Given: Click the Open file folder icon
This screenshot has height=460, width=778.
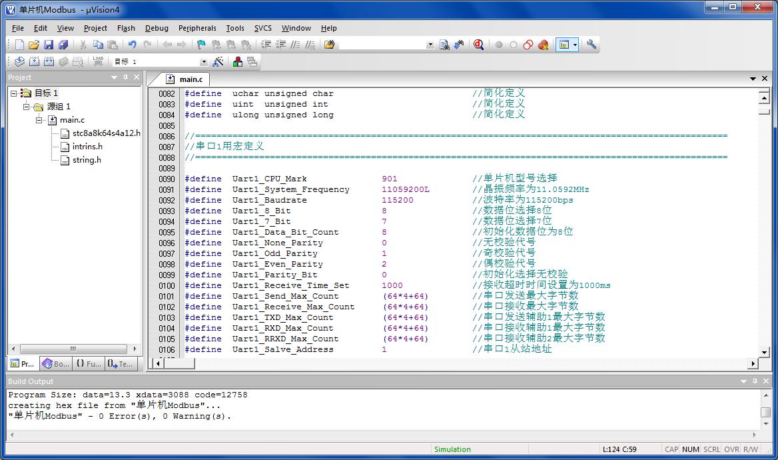Looking at the screenshot, I should coord(33,45).
